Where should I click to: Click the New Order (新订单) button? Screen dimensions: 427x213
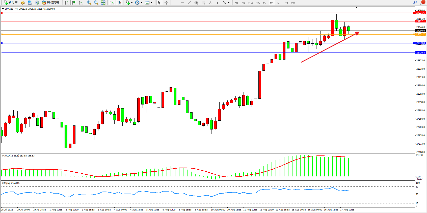[11, 3]
